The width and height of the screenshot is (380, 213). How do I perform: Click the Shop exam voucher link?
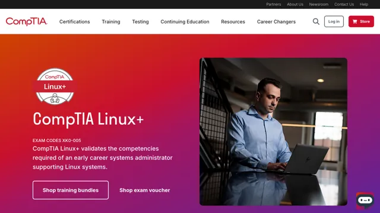coord(145,191)
